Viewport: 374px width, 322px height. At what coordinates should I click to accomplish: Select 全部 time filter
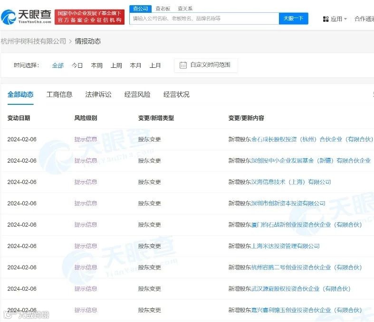point(58,65)
